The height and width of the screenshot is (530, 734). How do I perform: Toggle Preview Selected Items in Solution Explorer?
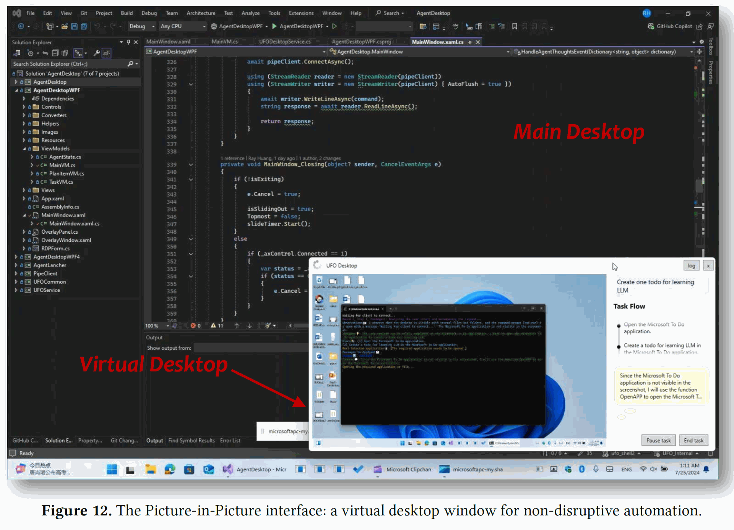pyautogui.click(x=107, y=53)
